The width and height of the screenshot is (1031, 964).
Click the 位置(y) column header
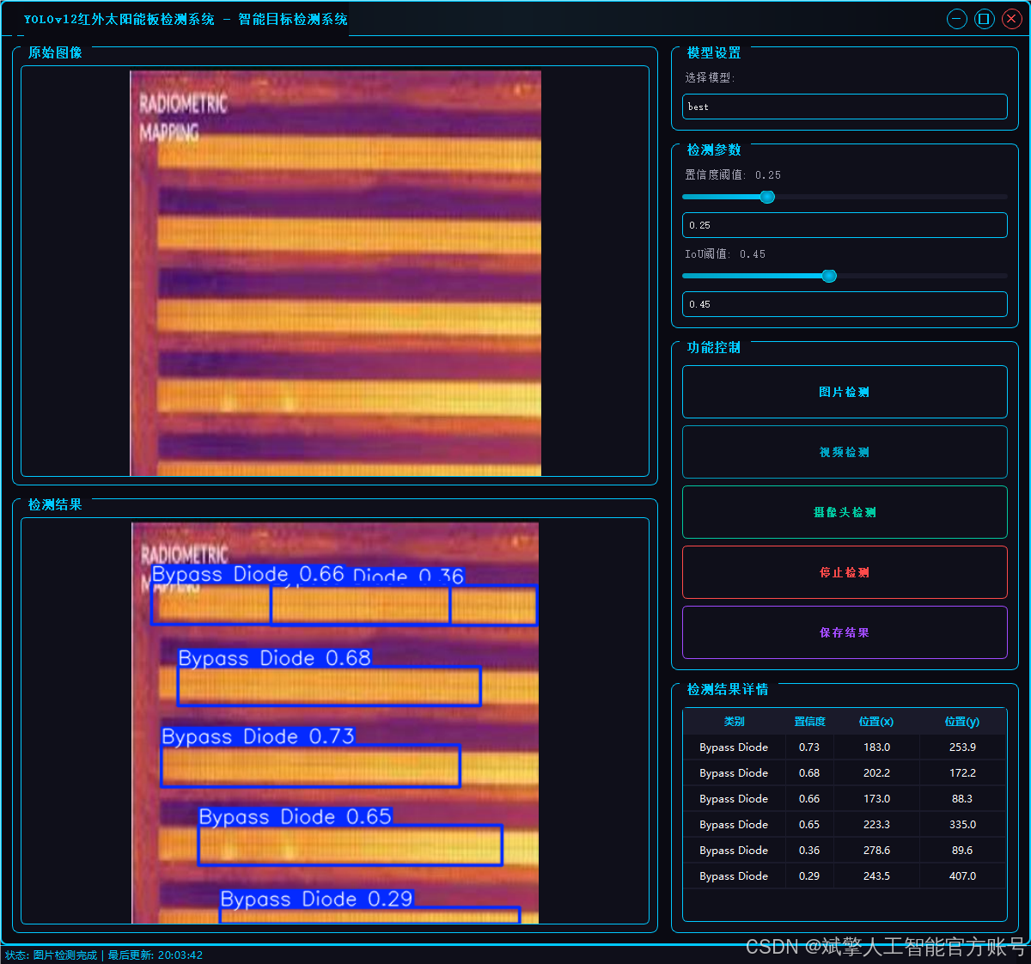[x=962, y=722]
